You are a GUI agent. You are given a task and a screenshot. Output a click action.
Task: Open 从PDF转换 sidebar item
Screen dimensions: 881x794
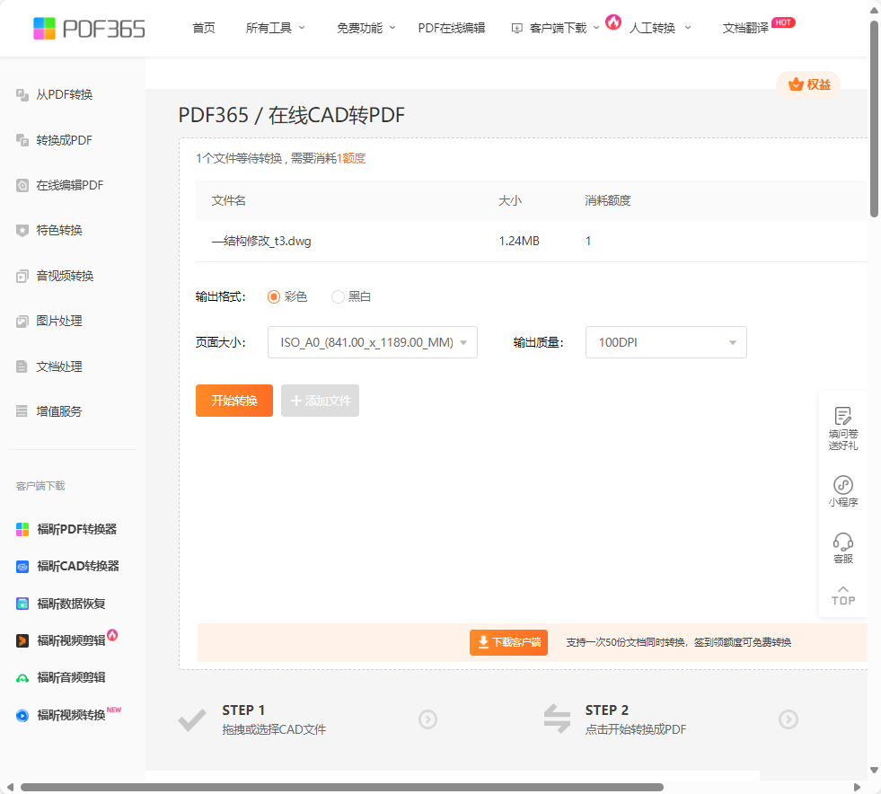coord(64,95)
